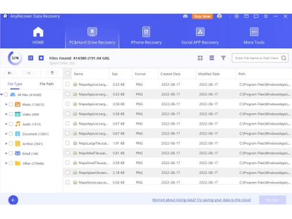Switch to list view
The height and width of the screenshot is (219, 292).
[212, 58]
